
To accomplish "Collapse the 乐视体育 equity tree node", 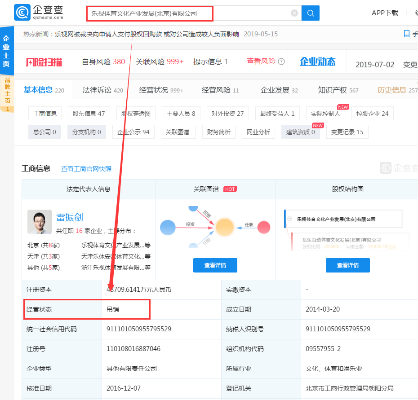I will tap(289, 219).
